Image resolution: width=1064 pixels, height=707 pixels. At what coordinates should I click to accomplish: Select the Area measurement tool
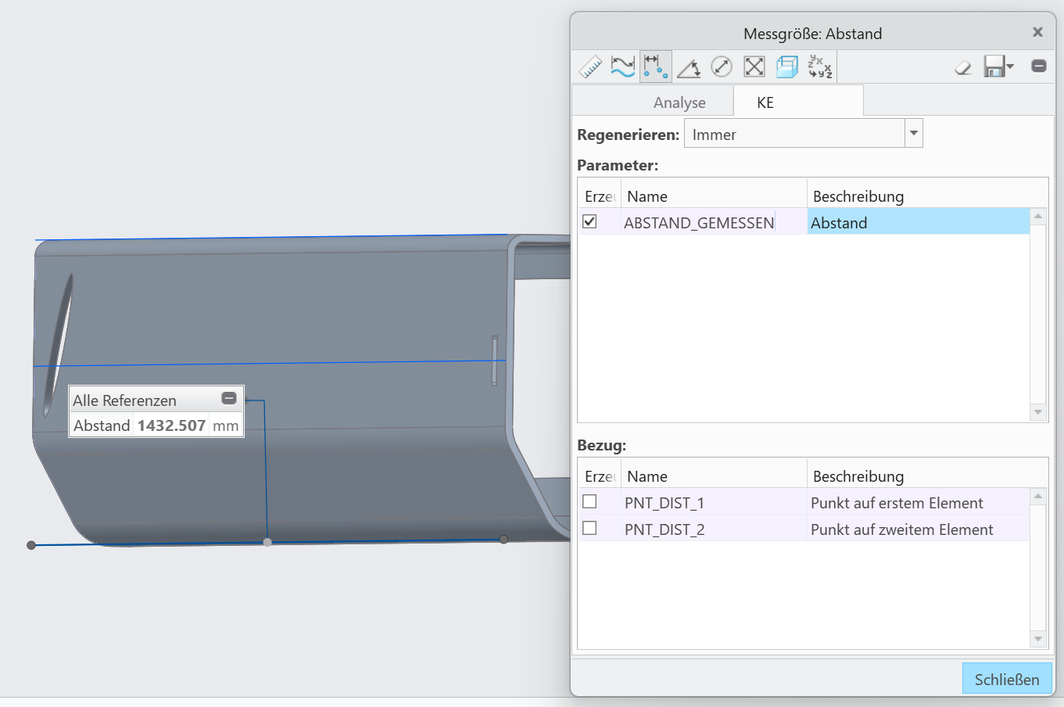click(754, 67)
